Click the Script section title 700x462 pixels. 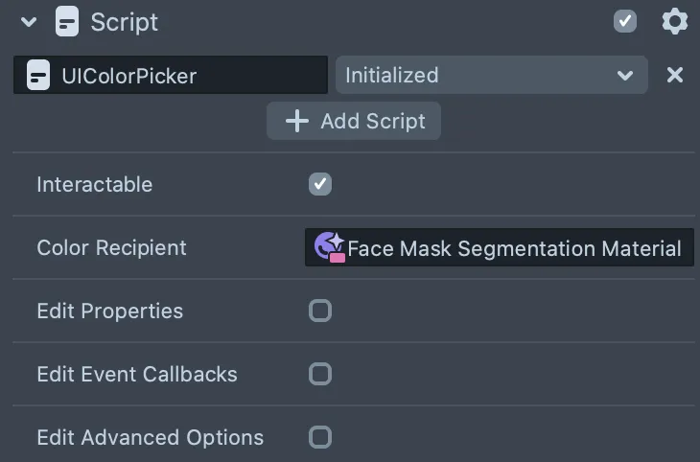(x=124, y=22)
